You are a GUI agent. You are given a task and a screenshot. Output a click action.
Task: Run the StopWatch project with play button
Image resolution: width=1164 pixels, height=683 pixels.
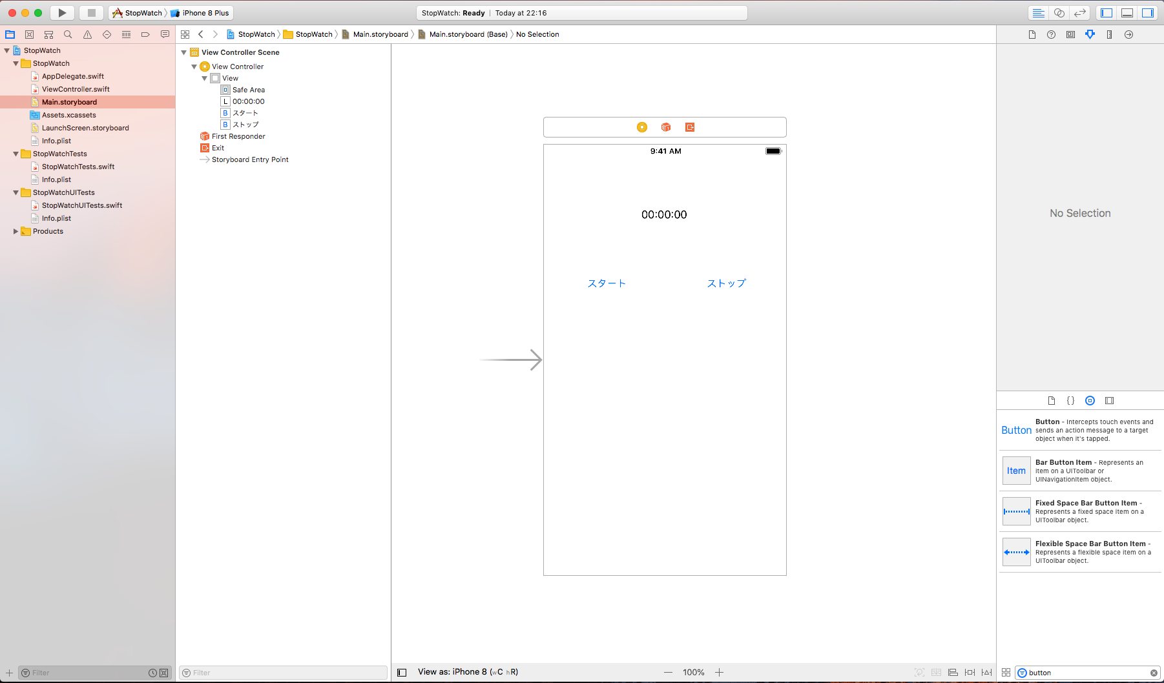(62, 13)
